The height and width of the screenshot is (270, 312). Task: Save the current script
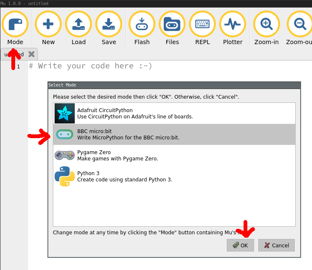click(x=109, y=28)
